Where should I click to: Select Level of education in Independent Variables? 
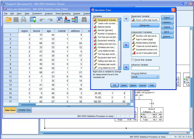point(145,53)
